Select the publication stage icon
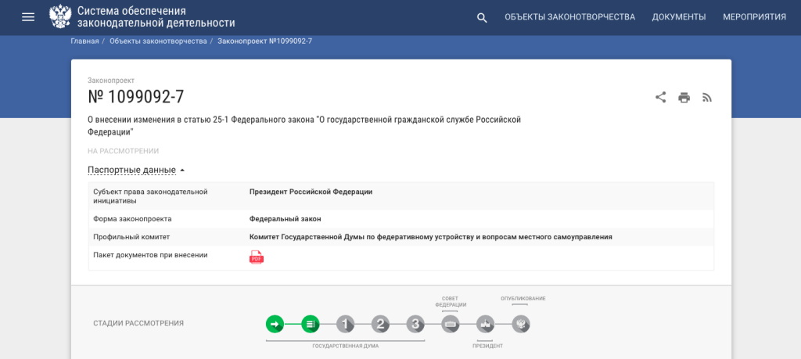Screen dimensions: 801x359 [x=521, y=324]
